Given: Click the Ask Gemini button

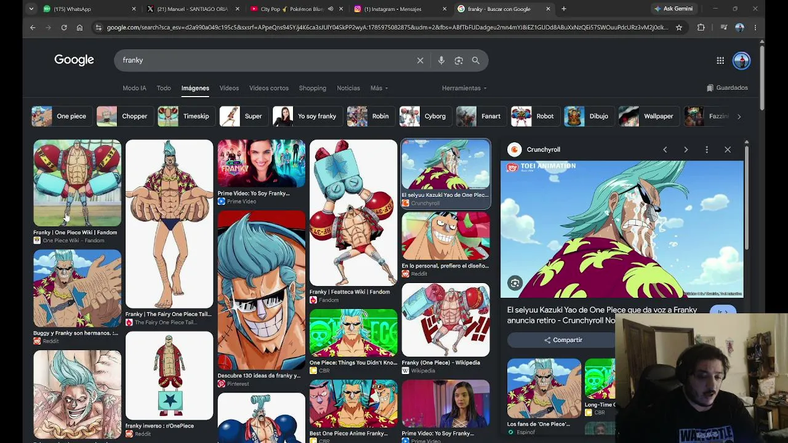Looking at the screenshot, I should click(x=673, y=9).
